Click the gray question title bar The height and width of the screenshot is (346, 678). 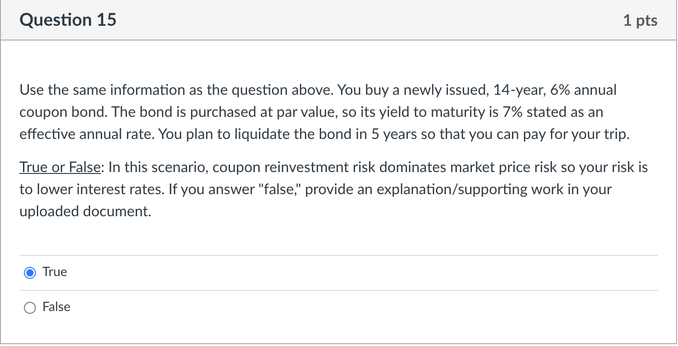(322, 20)
